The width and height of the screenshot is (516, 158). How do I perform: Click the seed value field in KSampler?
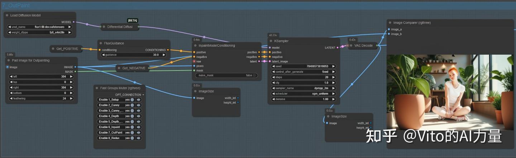coord(303,66)
